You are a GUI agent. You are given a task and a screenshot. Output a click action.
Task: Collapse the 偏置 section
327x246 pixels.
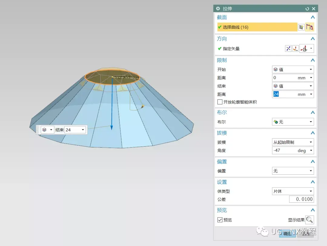click(313, 162)
